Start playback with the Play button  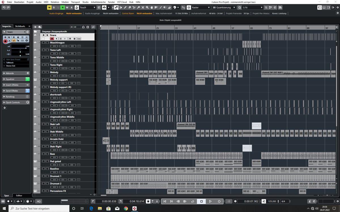(210, 201)
